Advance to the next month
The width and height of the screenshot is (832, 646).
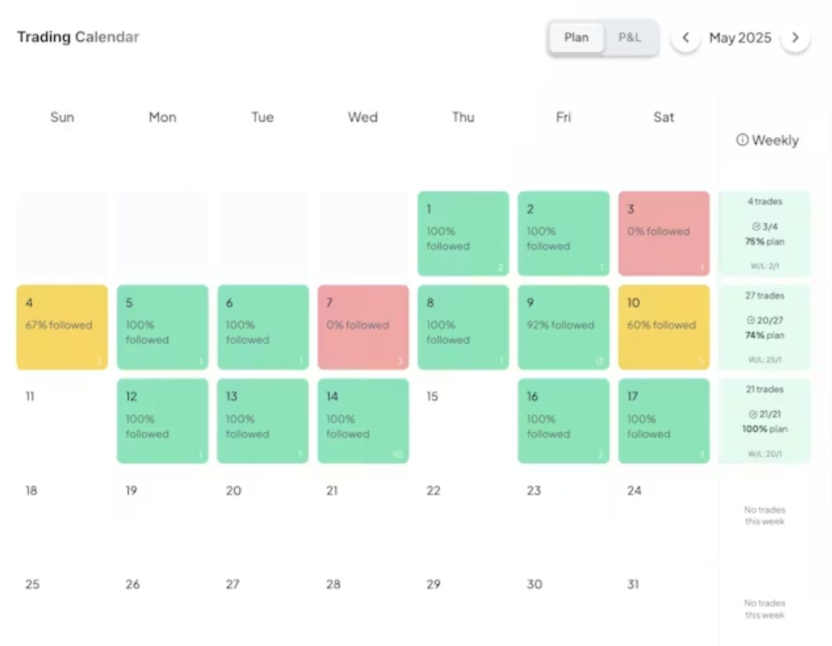click(x=795, y=38)
